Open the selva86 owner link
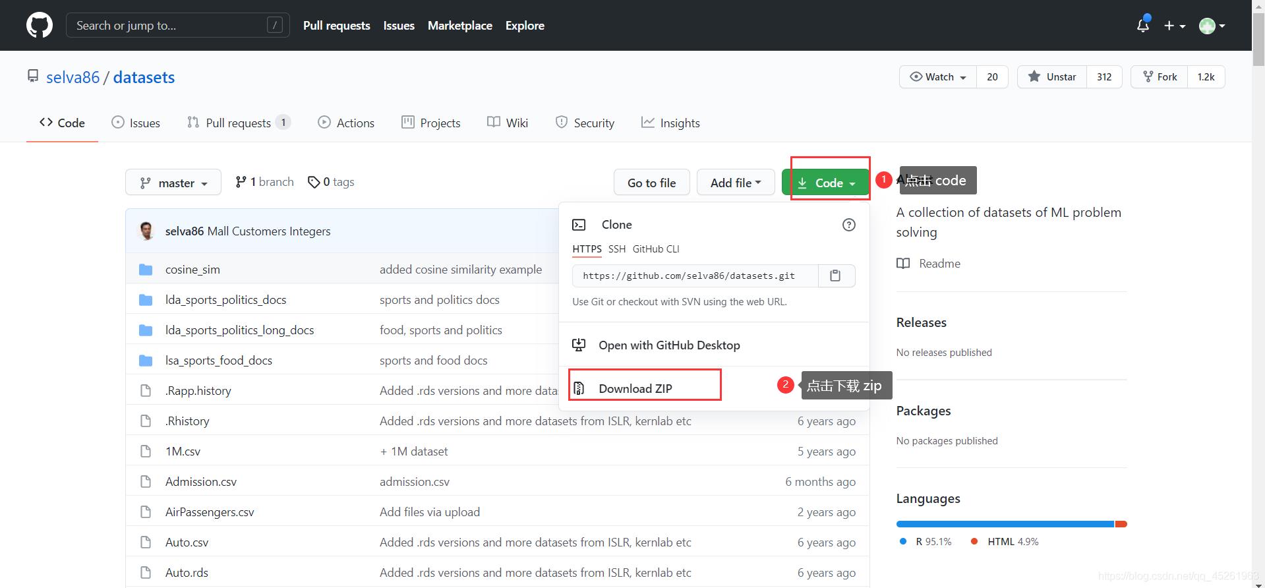The width and height of the screenshot is (1265, 588). [73, 77]
